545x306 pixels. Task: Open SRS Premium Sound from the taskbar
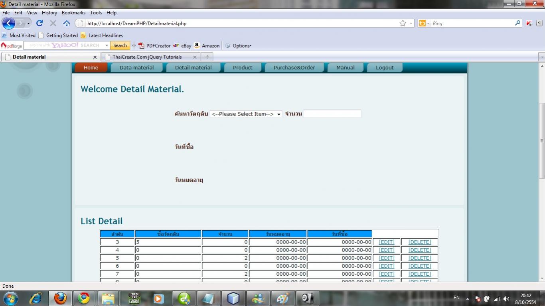[x=134, y=298]
